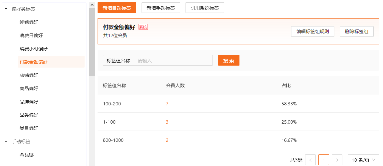Viewport: 383px width, 166px height.
Task: Collapse the 偏好类标签 tree group
Action: pyautogui.click(x=6, y=9)
